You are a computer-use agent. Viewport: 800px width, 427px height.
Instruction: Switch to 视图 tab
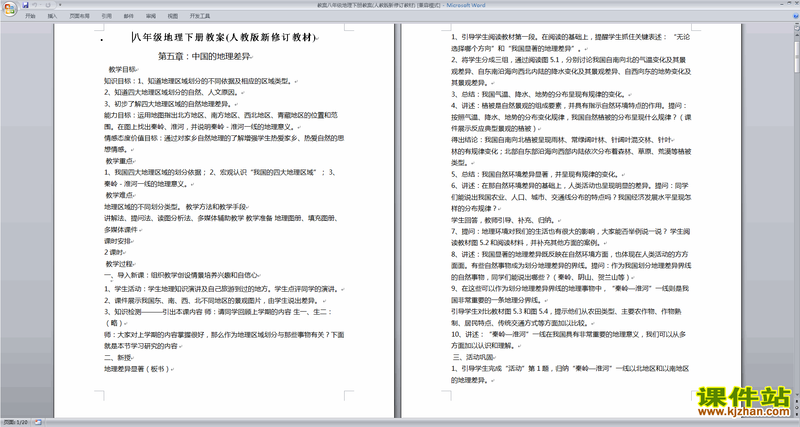click(173, 16)
